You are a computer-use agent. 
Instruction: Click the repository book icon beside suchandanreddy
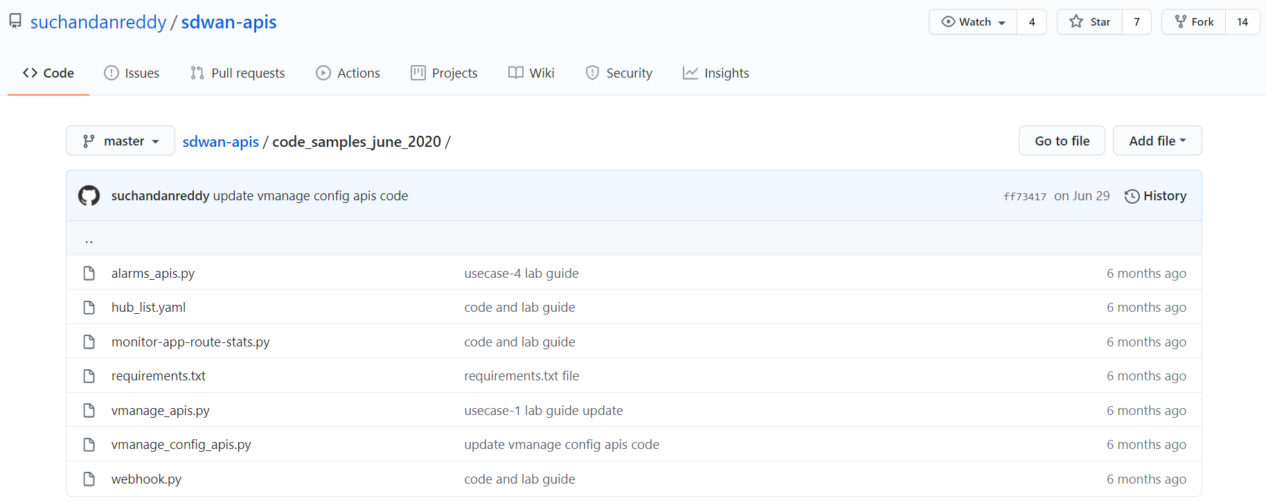pos(15,21)
